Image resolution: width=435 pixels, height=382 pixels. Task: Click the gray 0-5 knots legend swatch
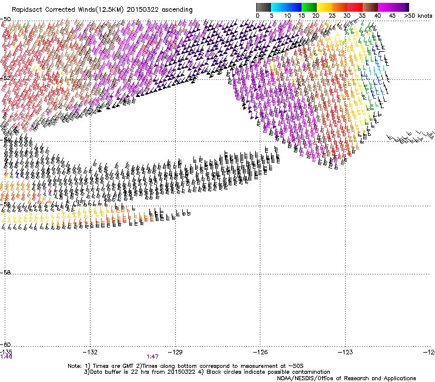[263, 7]
